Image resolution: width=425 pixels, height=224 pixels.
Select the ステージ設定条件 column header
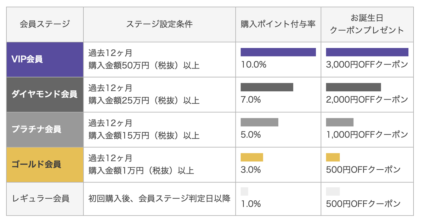tap(159, 24)
